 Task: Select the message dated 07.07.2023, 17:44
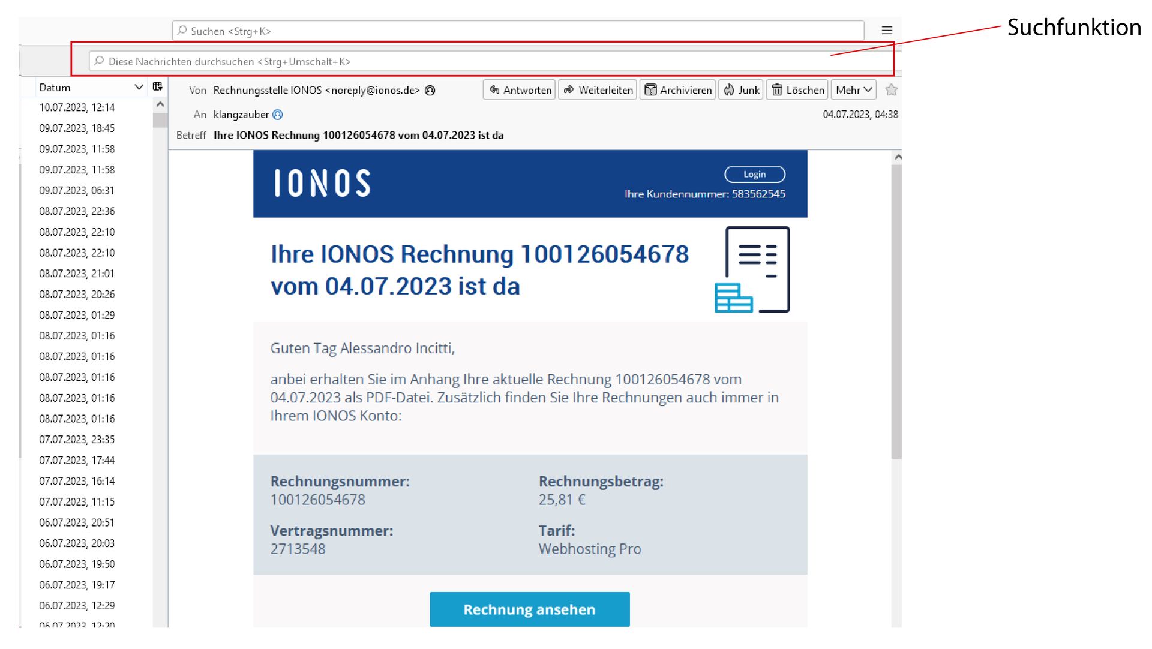pos(77,461)
